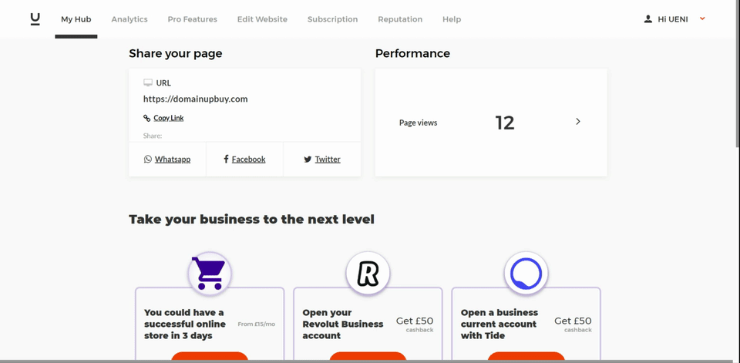The height and width of the screenshot is (363, 740).
Task: Click the UENI logo icon
Action: [x=35, y=18]
